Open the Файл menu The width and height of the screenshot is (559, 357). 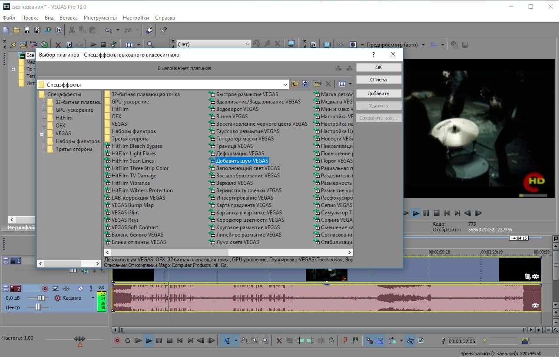[9, 18]
